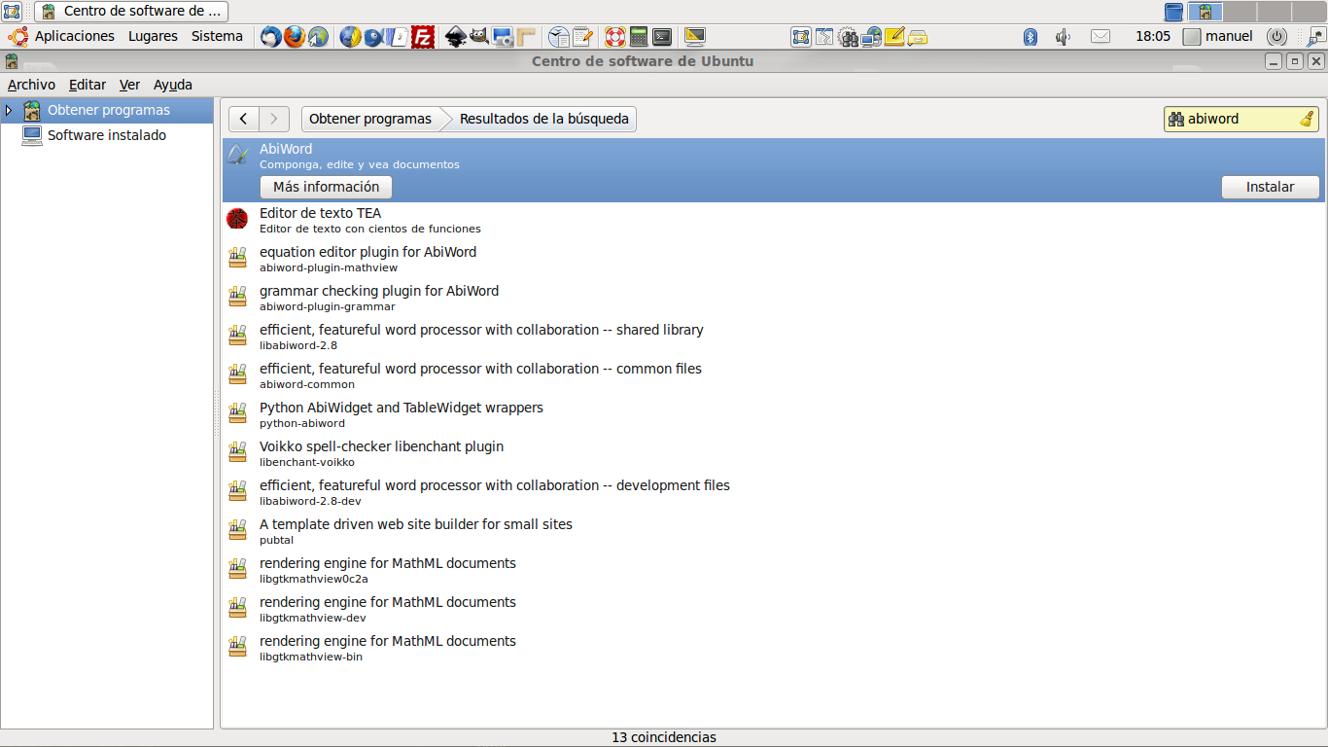Click the Instalar button for AbiWord
The width and height of the screenshot is (1328, 747).
1270,187
